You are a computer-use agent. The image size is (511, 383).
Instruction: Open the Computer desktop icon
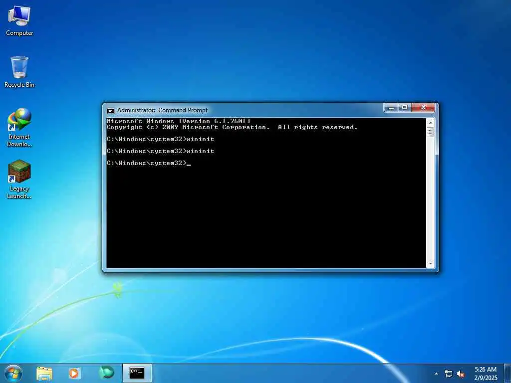[x=19, y=21]
